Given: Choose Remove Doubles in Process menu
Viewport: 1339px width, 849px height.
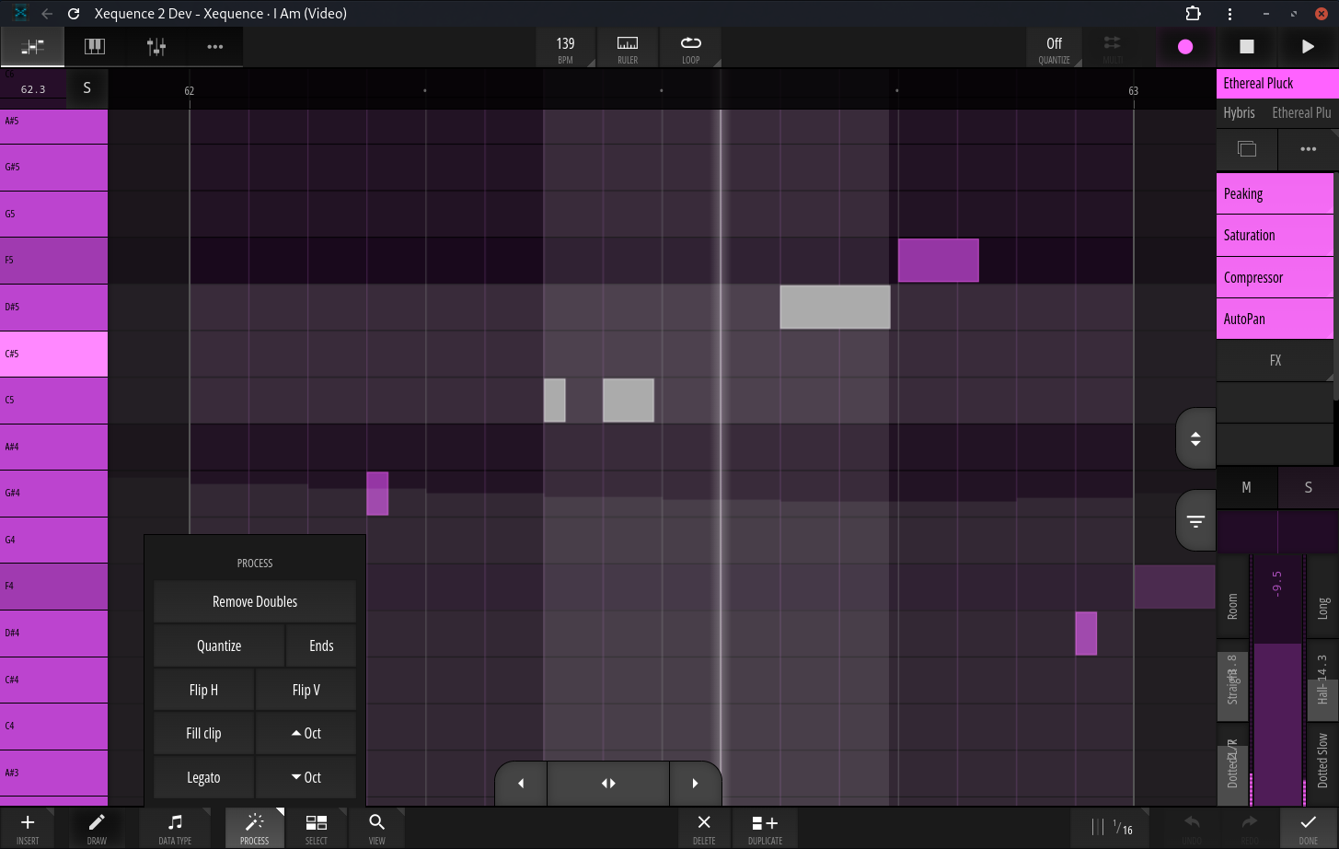Looking at the screenshot, I should click(x=255, y=601).
